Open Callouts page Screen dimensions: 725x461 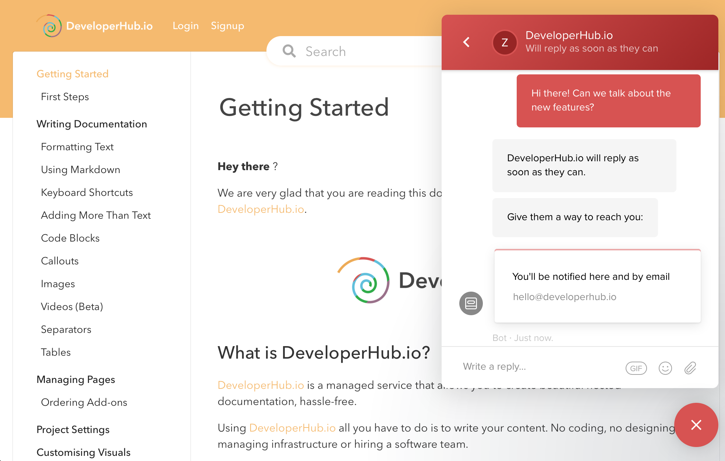click(x=60, y=261)
